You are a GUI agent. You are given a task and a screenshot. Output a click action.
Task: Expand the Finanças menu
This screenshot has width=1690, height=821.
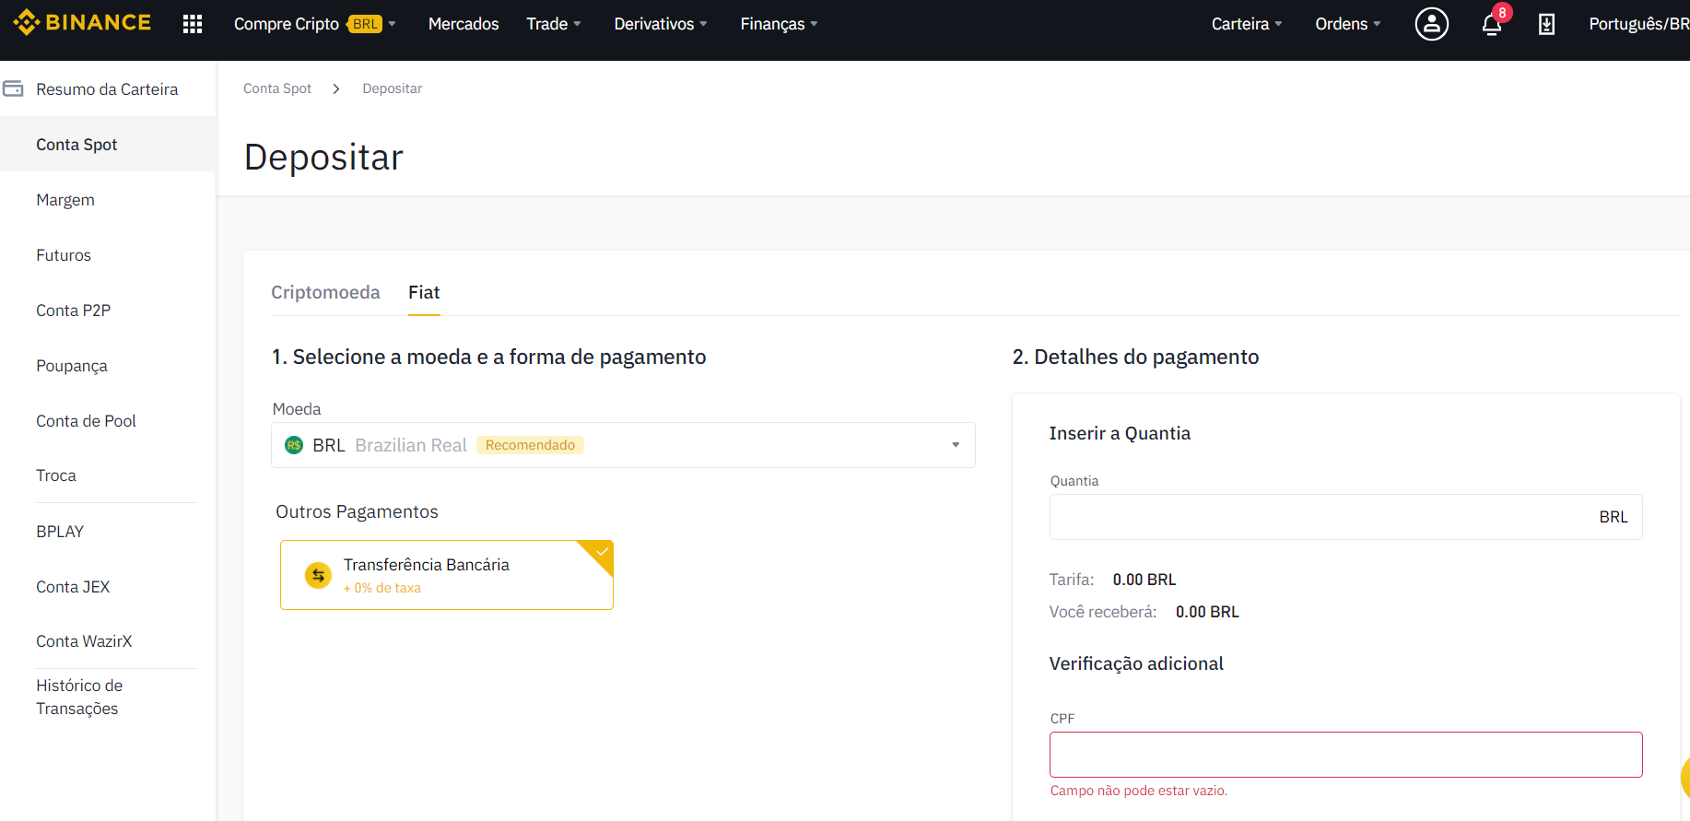(779, 24)
